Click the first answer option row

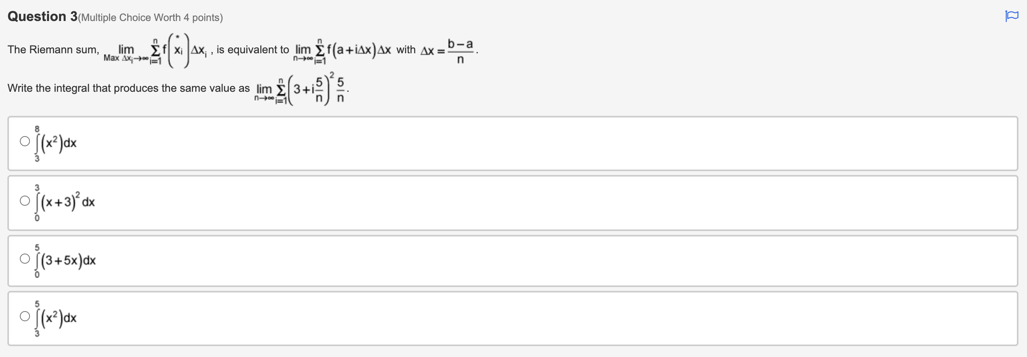point(510,143)
